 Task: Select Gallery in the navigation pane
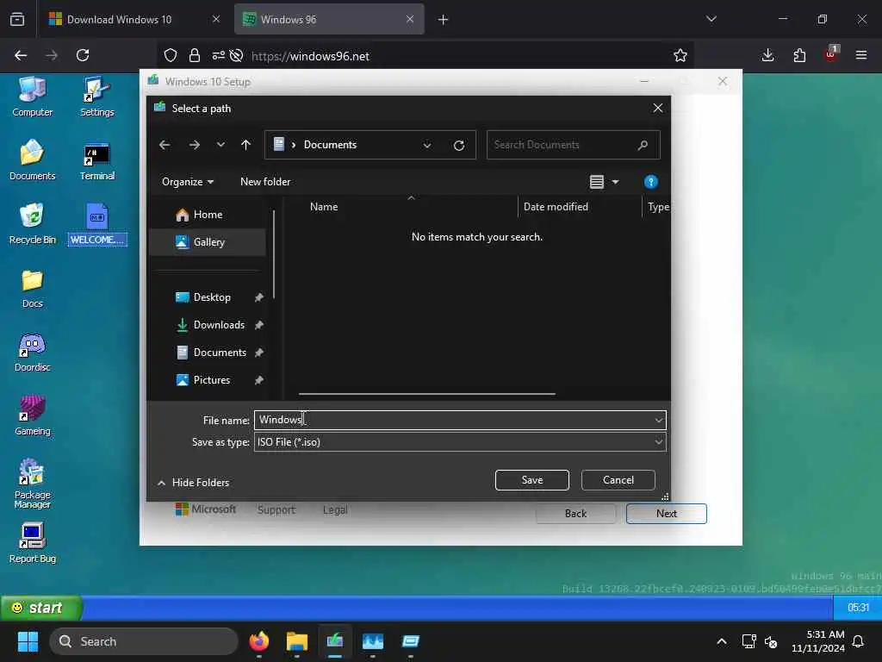207,242
